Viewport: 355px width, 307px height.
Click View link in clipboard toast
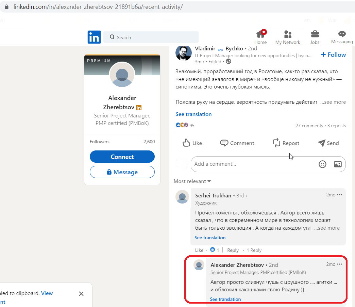pos(47,293)
